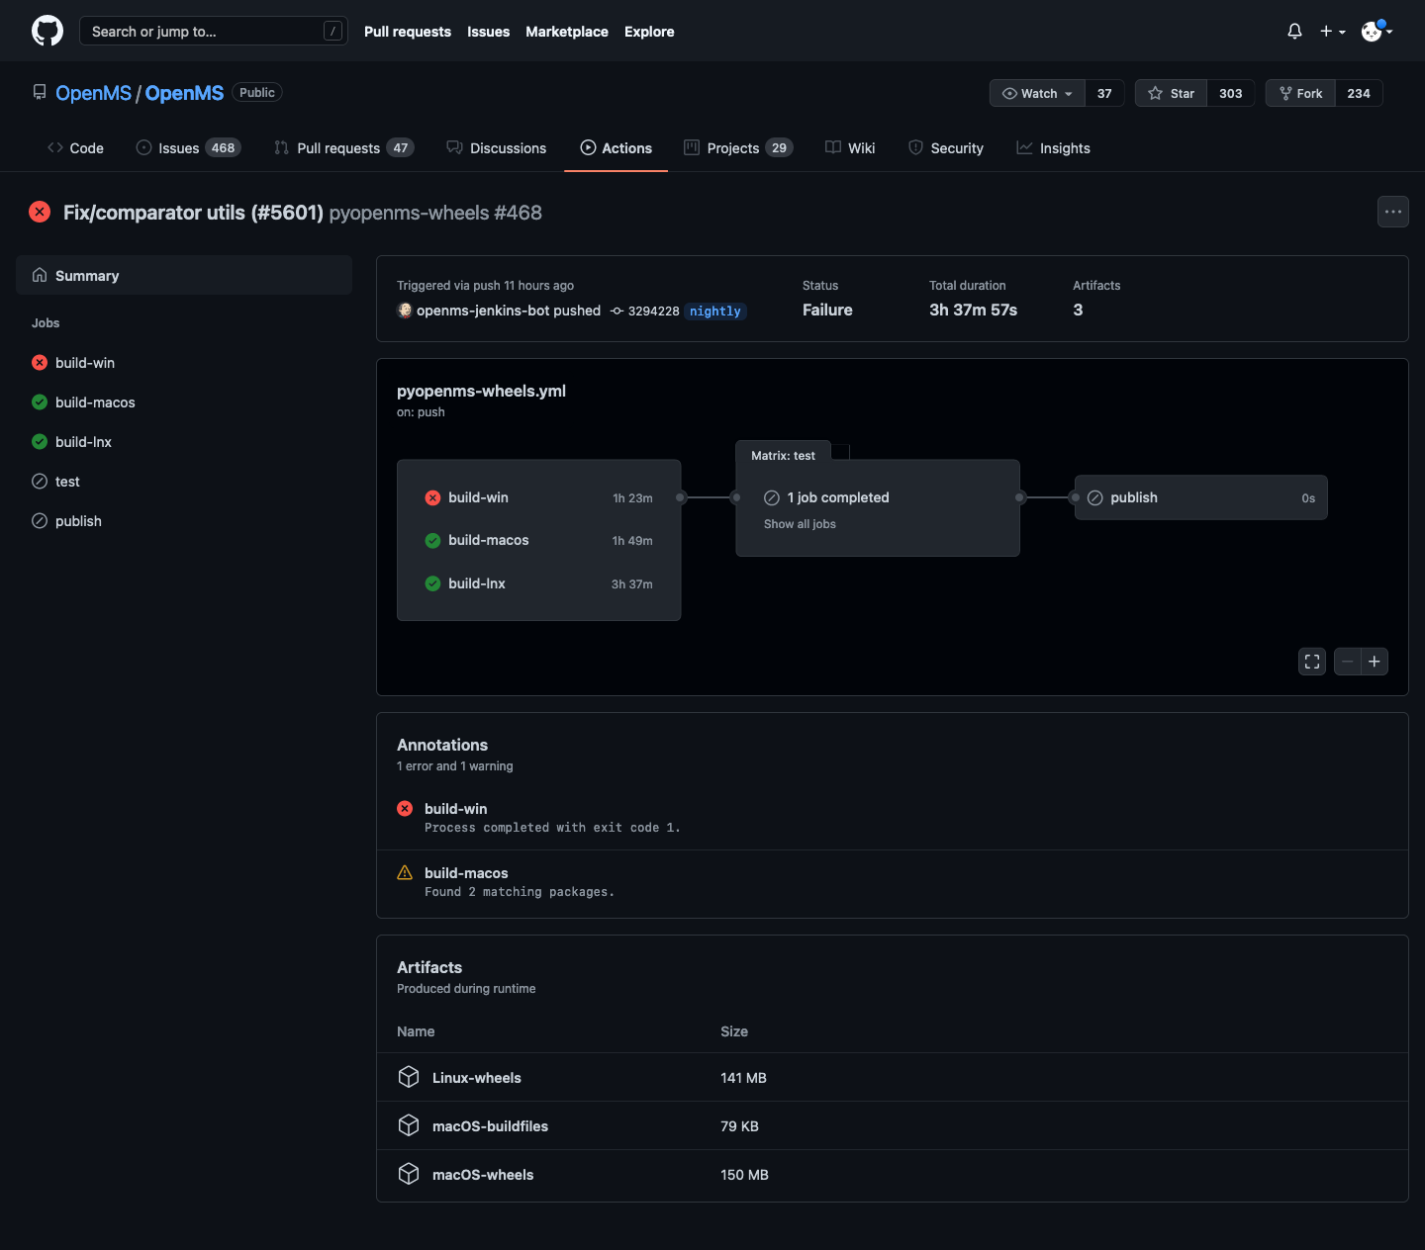Viewport: 1425px width, 1250px height.
Task: Open the OpenMS organization link
Action: tap(93, 93)
